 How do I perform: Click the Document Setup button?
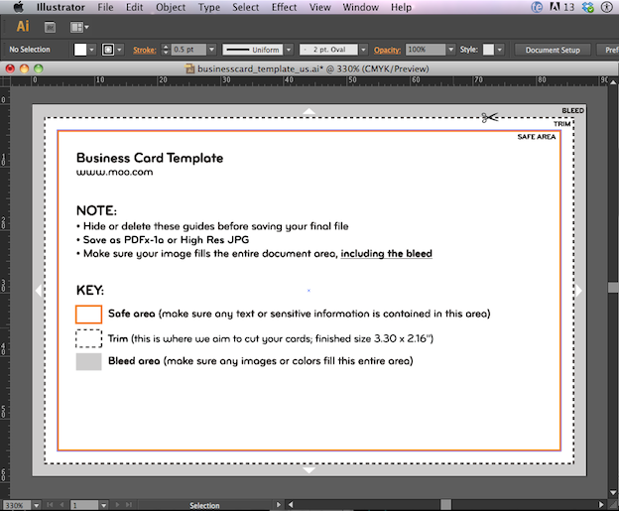coord(553,50)
